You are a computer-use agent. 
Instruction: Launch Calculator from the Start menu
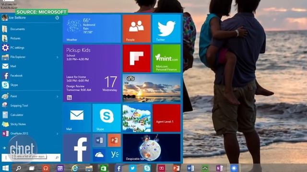pyautogui.click(x=31, y=115)
